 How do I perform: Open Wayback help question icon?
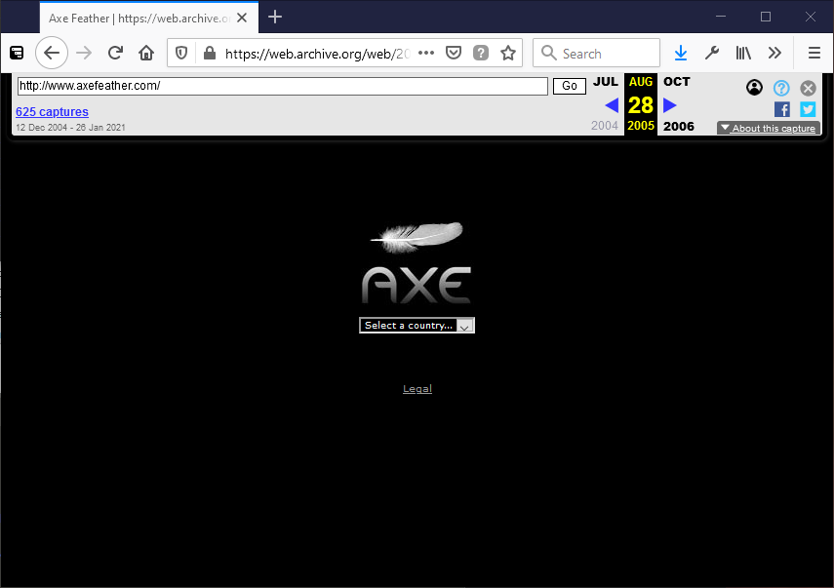pyautogui.click(x=781, y=88)
